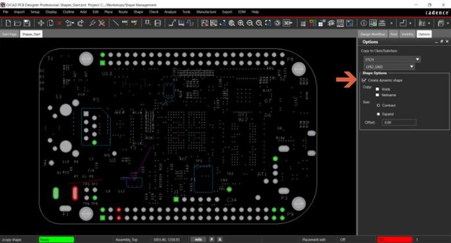Switch to the Find tab
This screenshot has height=243, width=451.
(x=394, y=34)
